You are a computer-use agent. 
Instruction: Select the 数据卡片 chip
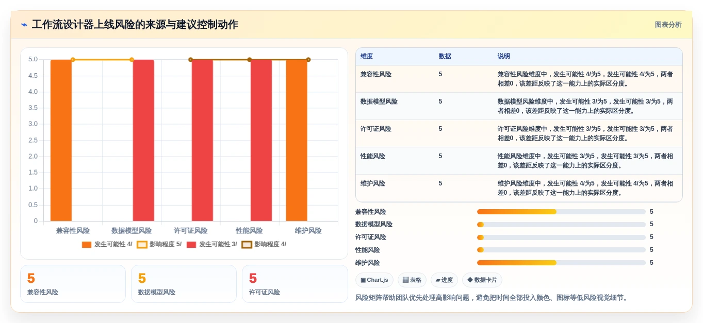pos(482,280)
